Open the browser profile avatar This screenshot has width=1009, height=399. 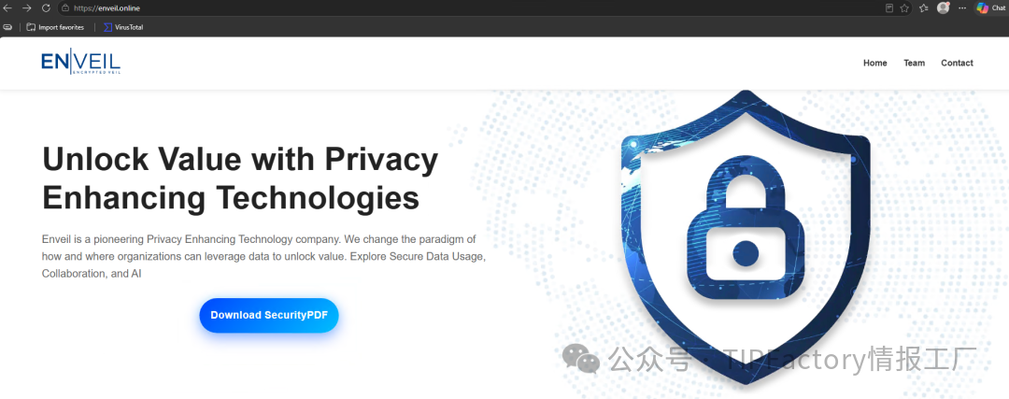(x=944, y=8)
